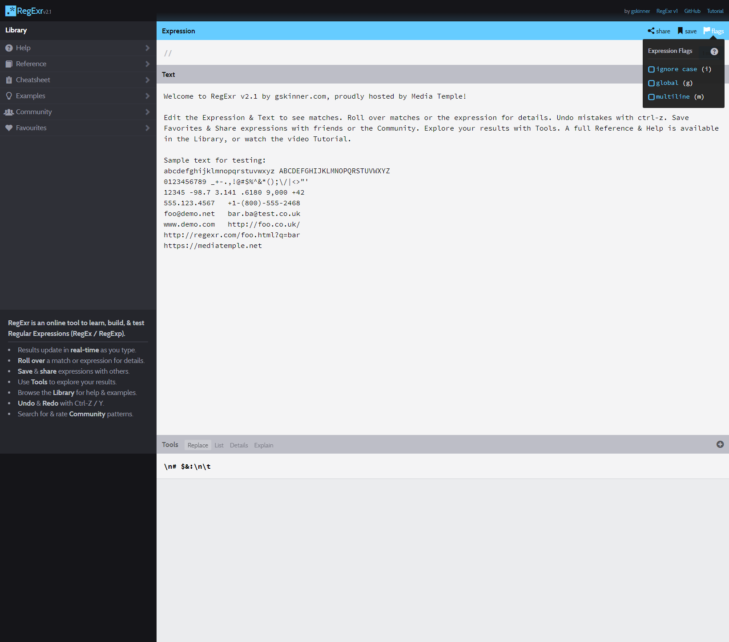
Task: Enable the global (g) flag
Action: pyautogui.click(x=651, y=83)
